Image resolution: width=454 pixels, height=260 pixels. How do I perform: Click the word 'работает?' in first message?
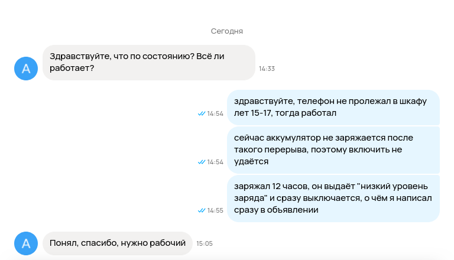72,68
